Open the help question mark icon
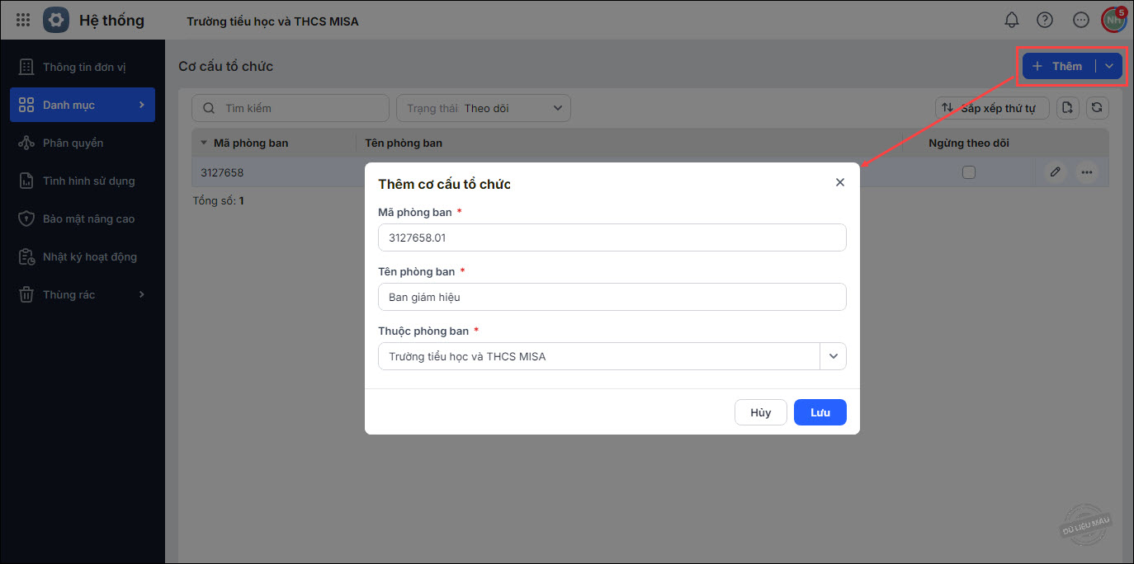This screenshot has height=564, width=1134. coord(1045,20)
